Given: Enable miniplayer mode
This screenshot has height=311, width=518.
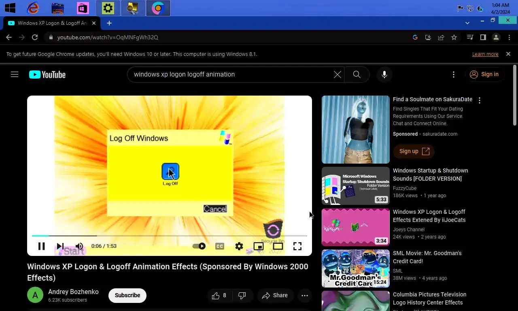Looking at the screenshot, I should point(259,246).
